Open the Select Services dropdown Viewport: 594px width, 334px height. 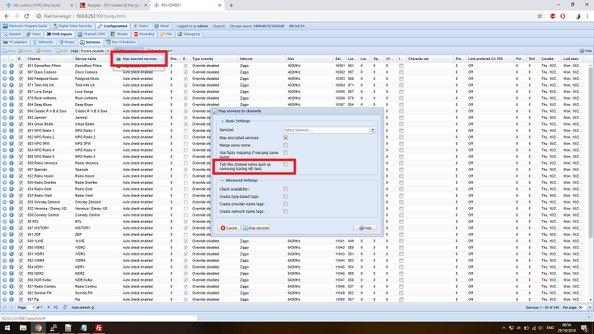pyautogui.click(x=372, y=130)
